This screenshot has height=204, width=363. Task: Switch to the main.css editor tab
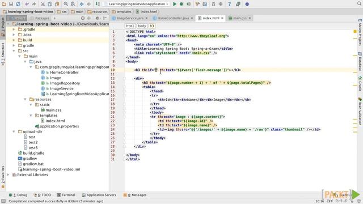point(239,18)
